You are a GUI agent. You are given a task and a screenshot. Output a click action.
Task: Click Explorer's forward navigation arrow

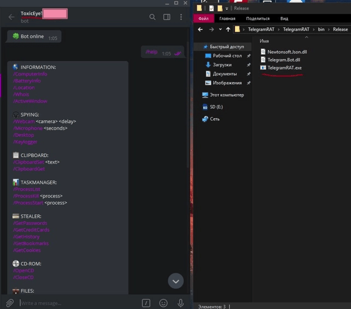[x=212, y=30]
